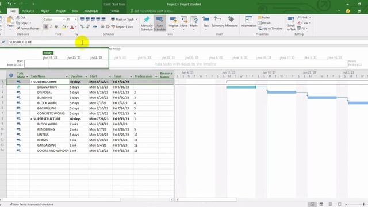
Task: Switch to the Task tab
Action: [x=13, y=11]
